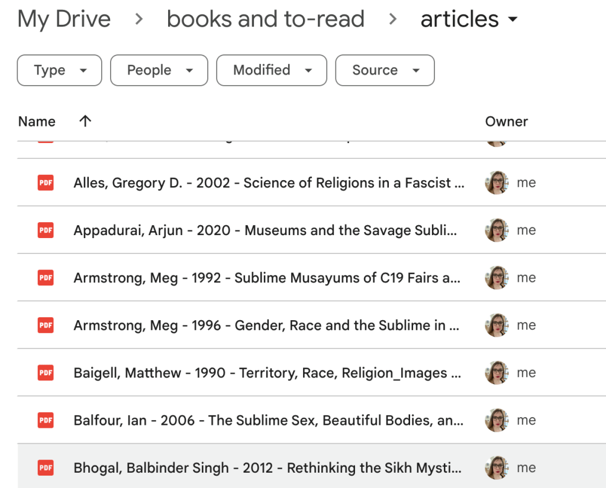The height and width of the screenshot is (488, 606).
Task: Sort files by Name column header
Action: 37,122
